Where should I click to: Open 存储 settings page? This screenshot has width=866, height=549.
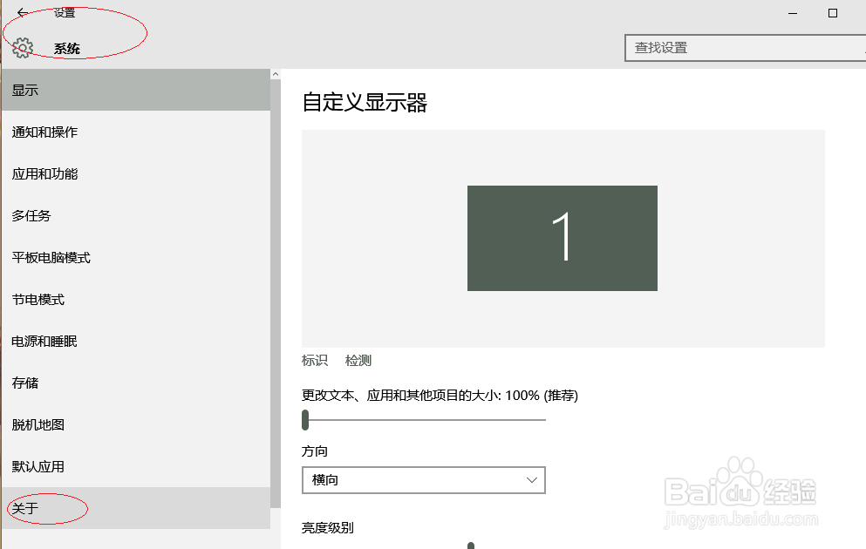pyautogui.click(x=136, y=383)
